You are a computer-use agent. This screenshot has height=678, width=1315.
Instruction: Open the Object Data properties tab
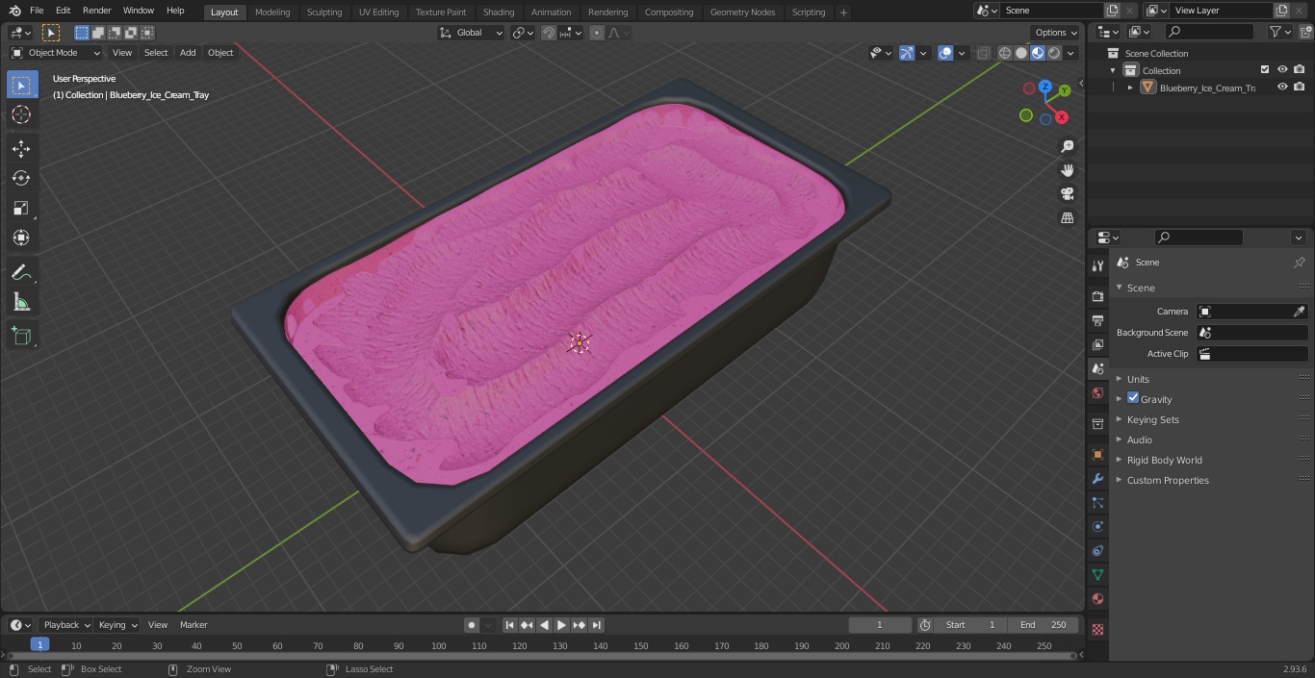pyautogui.click(x=1097, y=574)
